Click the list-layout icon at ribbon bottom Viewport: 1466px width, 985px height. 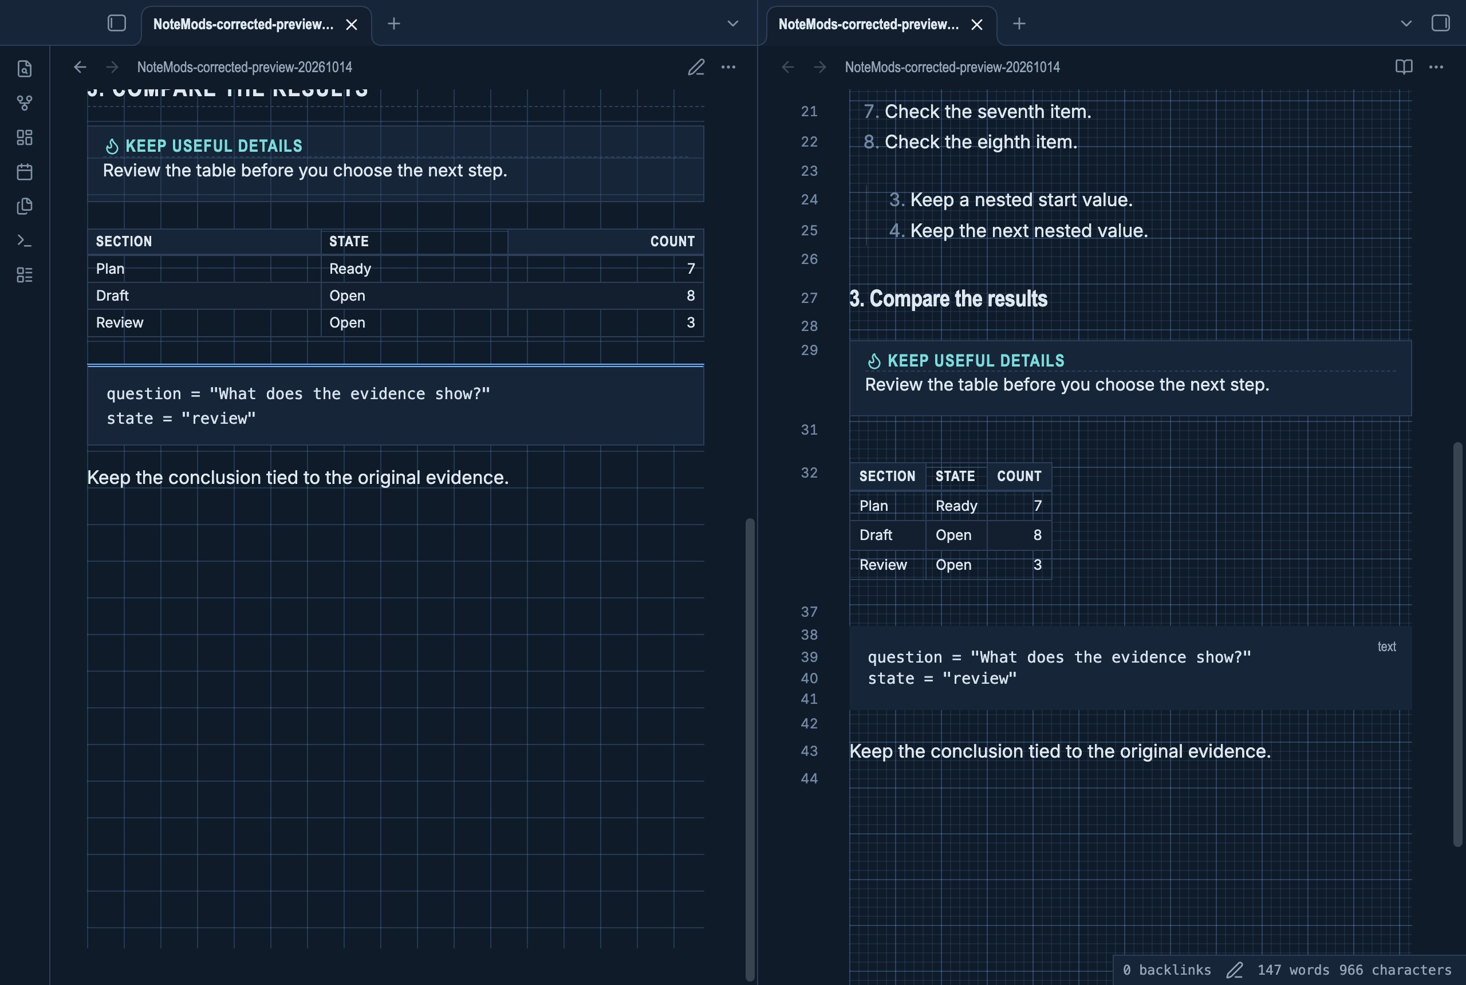(25, 274)
